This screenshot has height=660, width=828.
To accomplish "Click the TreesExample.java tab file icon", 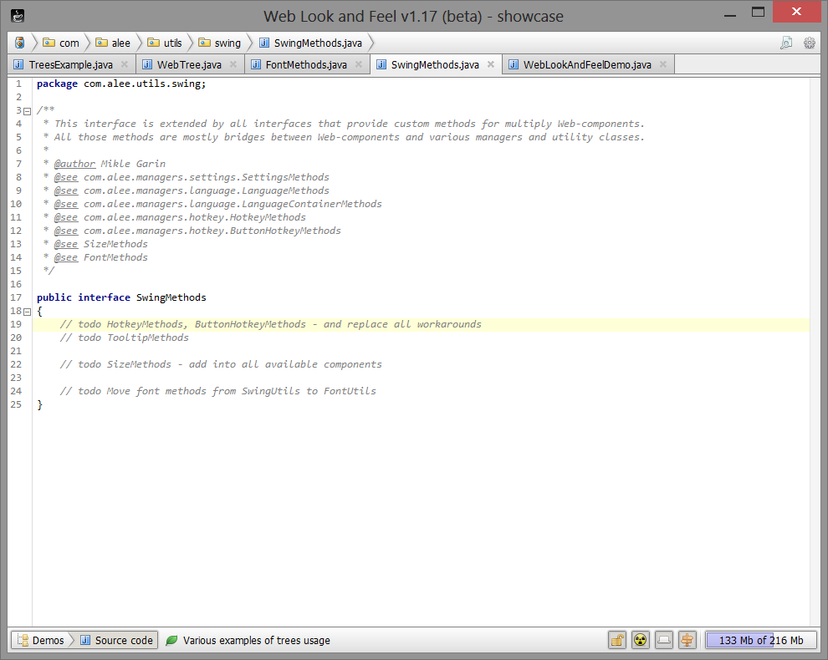I will click(x=19, y=64).
